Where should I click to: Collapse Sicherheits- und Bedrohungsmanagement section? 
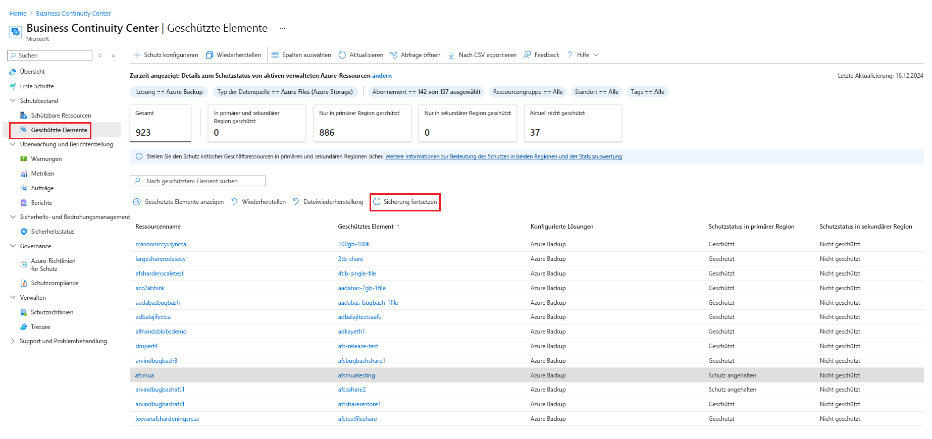13,217
